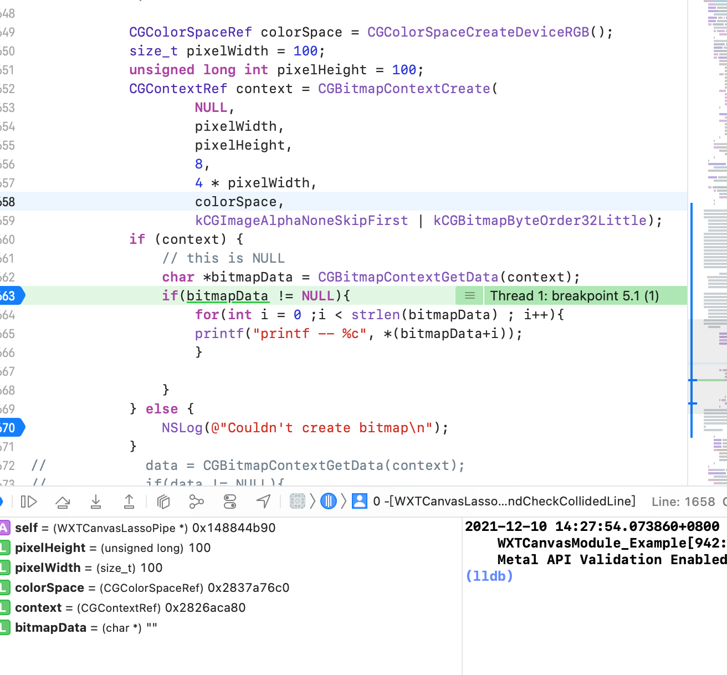Image resolution: width=727 pixels, height=675 pixels.
Task: Click the lines icon beside Thread 1 annotation
Action: point(470,296)
